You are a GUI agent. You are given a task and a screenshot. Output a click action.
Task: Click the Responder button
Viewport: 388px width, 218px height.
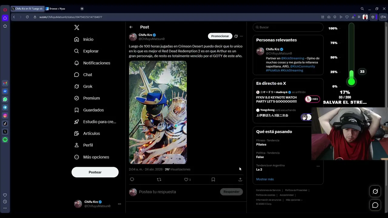coord(231,192)
